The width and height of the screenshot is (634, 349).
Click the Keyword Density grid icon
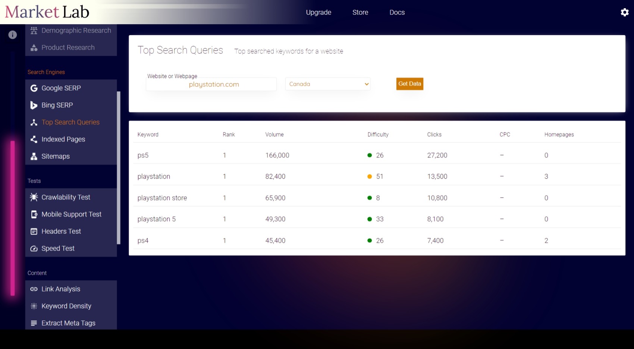pos(34,306)
